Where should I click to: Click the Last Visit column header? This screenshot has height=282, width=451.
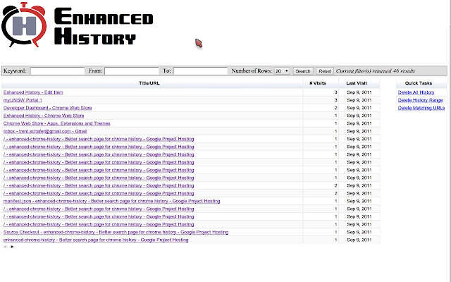[x=357, y=83]
